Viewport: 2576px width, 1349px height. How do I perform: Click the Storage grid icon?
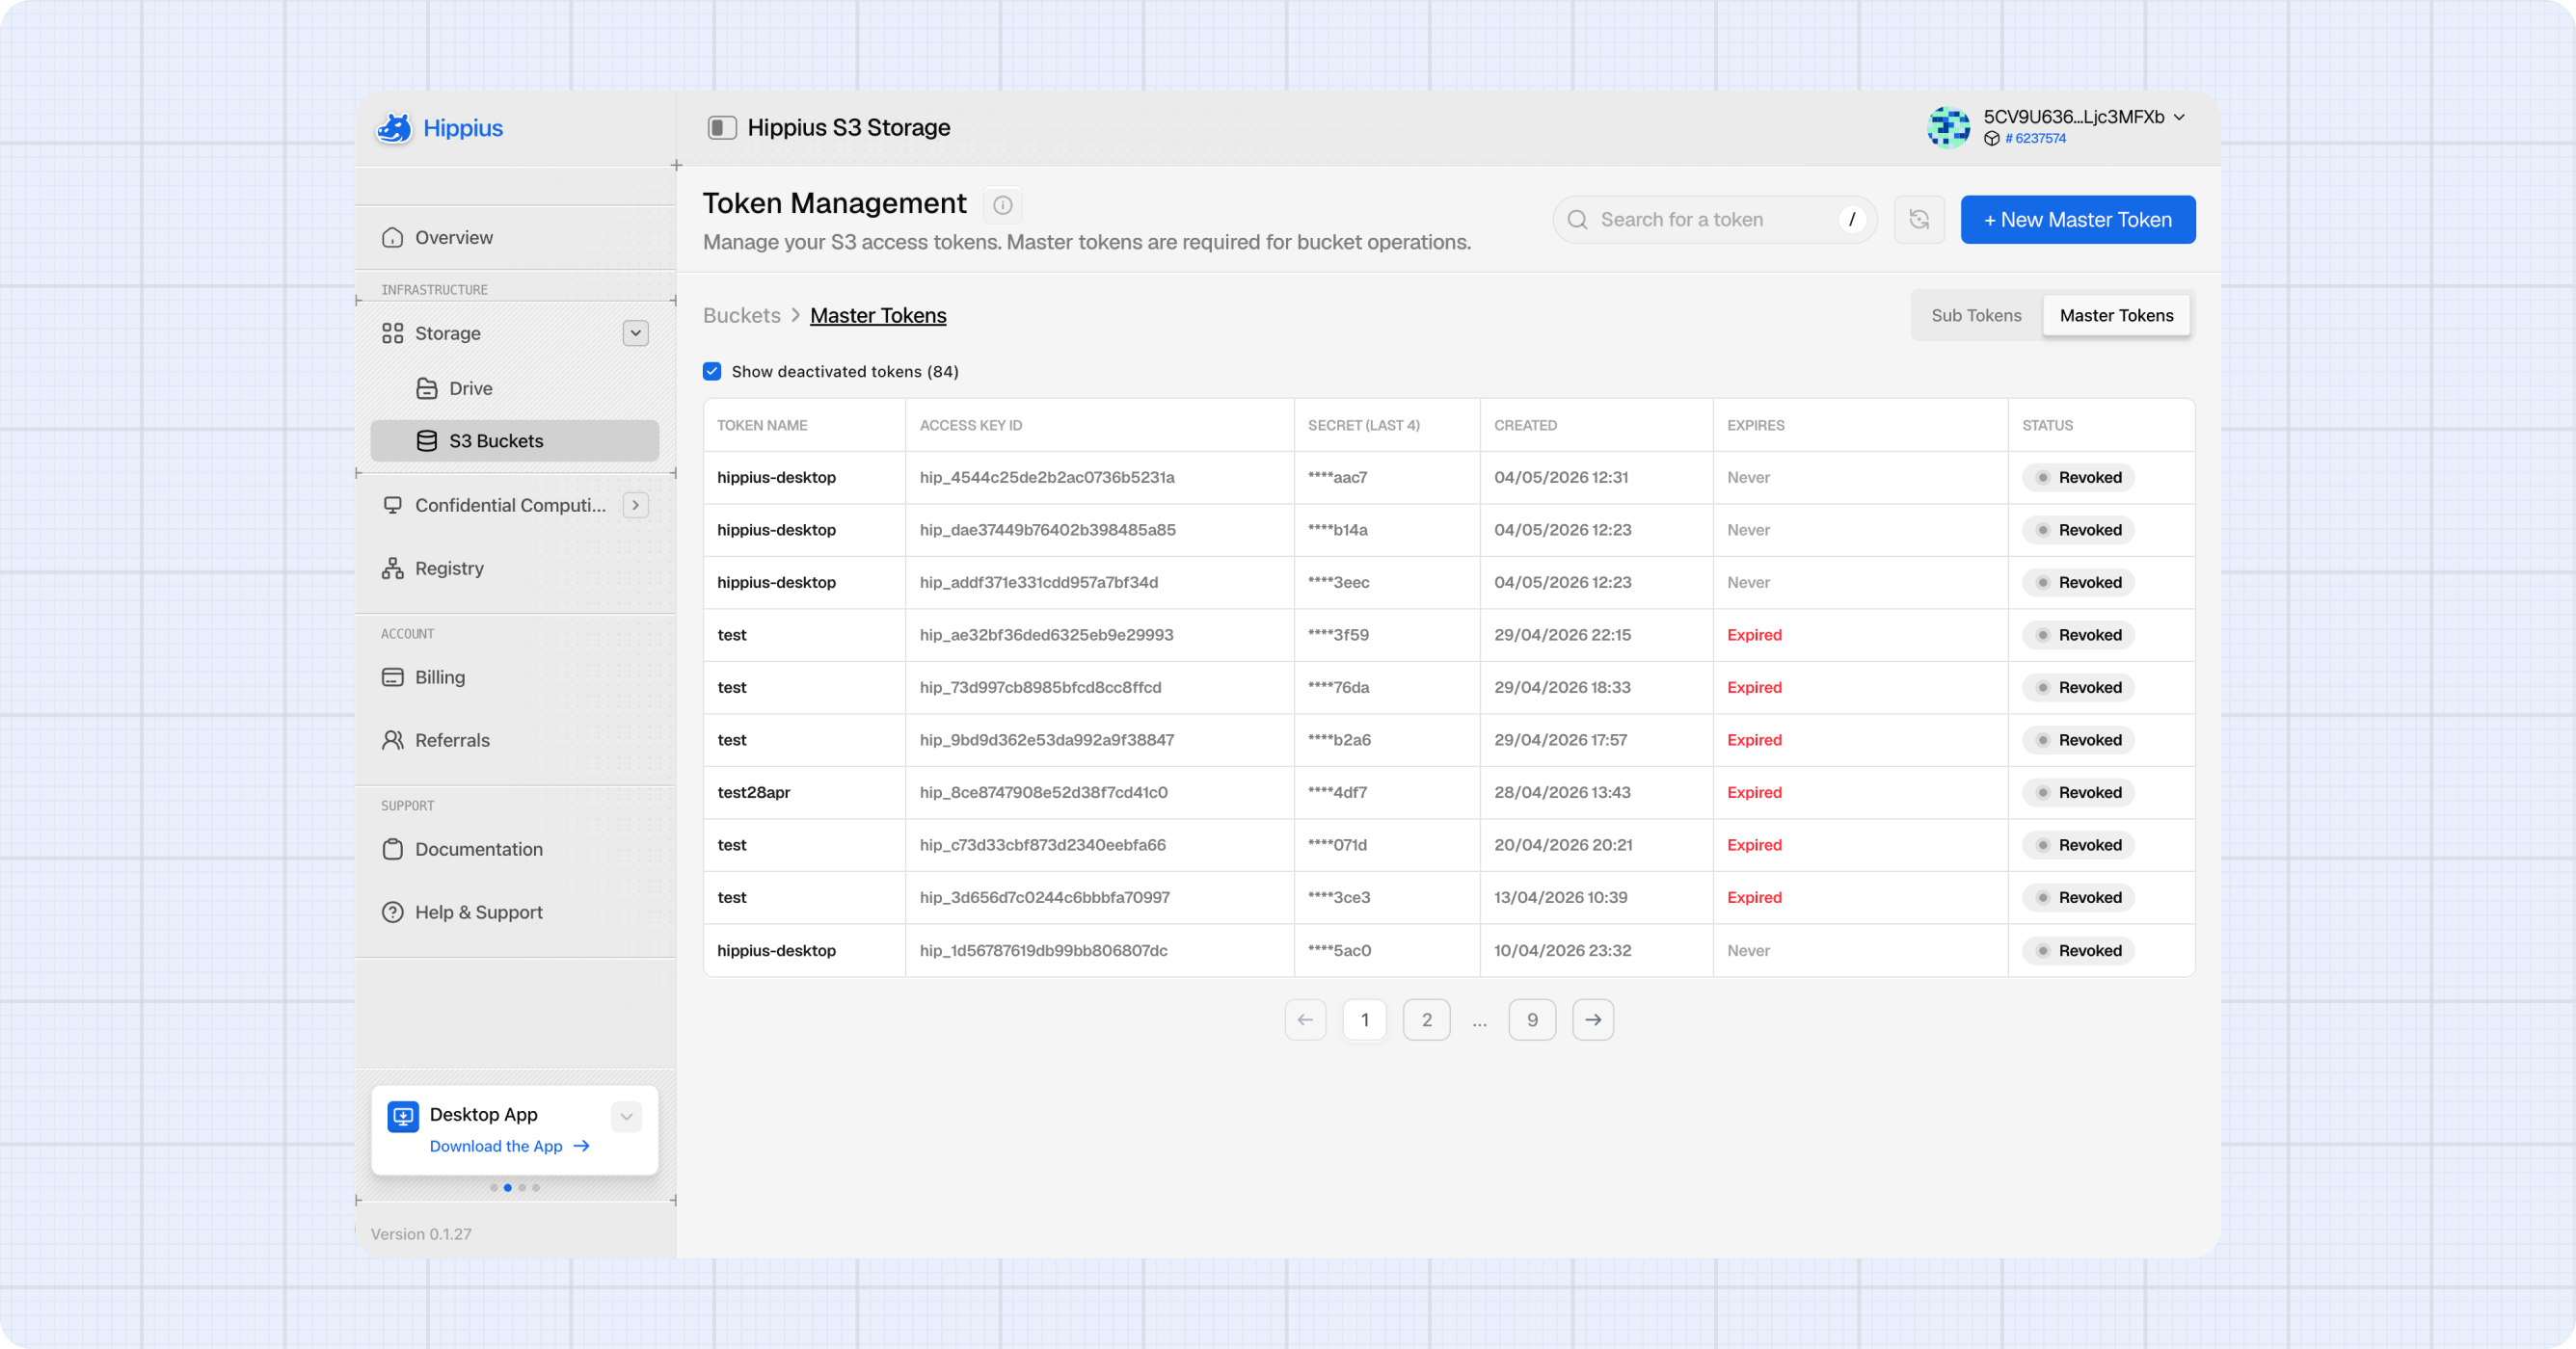pyautogui.click(x=392, y=333)
